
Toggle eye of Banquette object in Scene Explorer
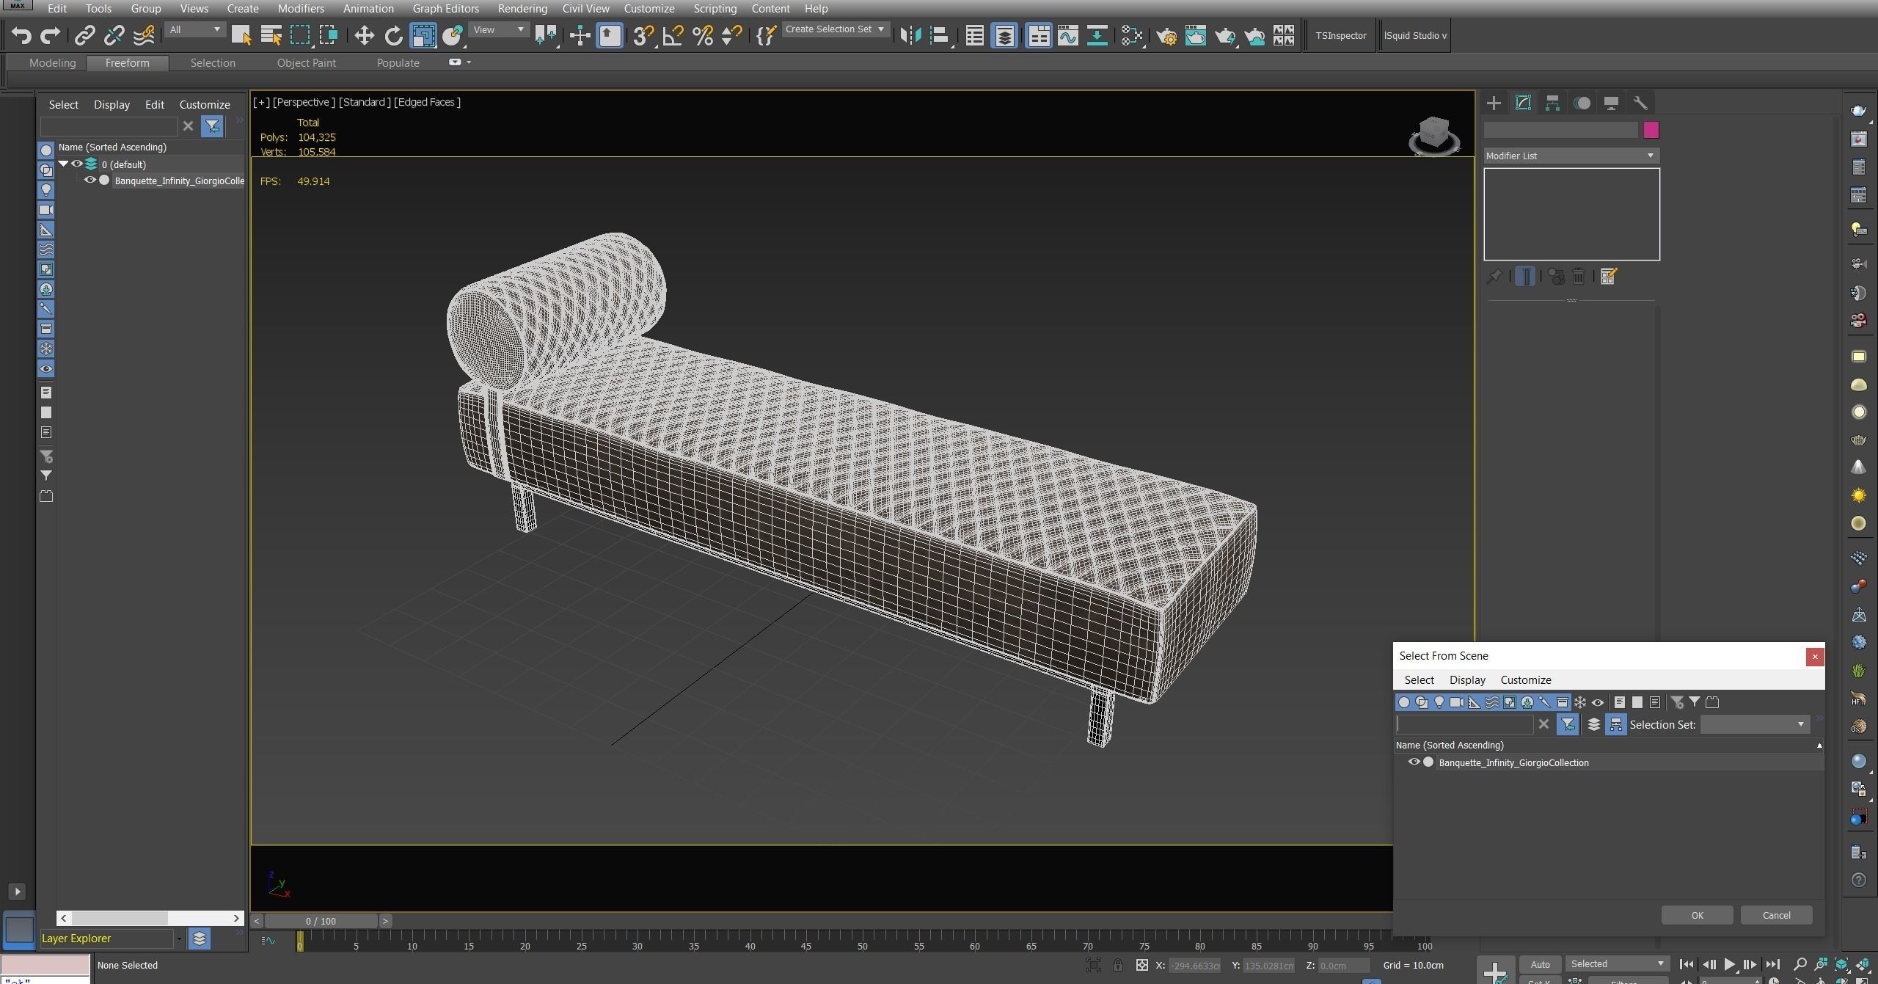pos(90,180)
